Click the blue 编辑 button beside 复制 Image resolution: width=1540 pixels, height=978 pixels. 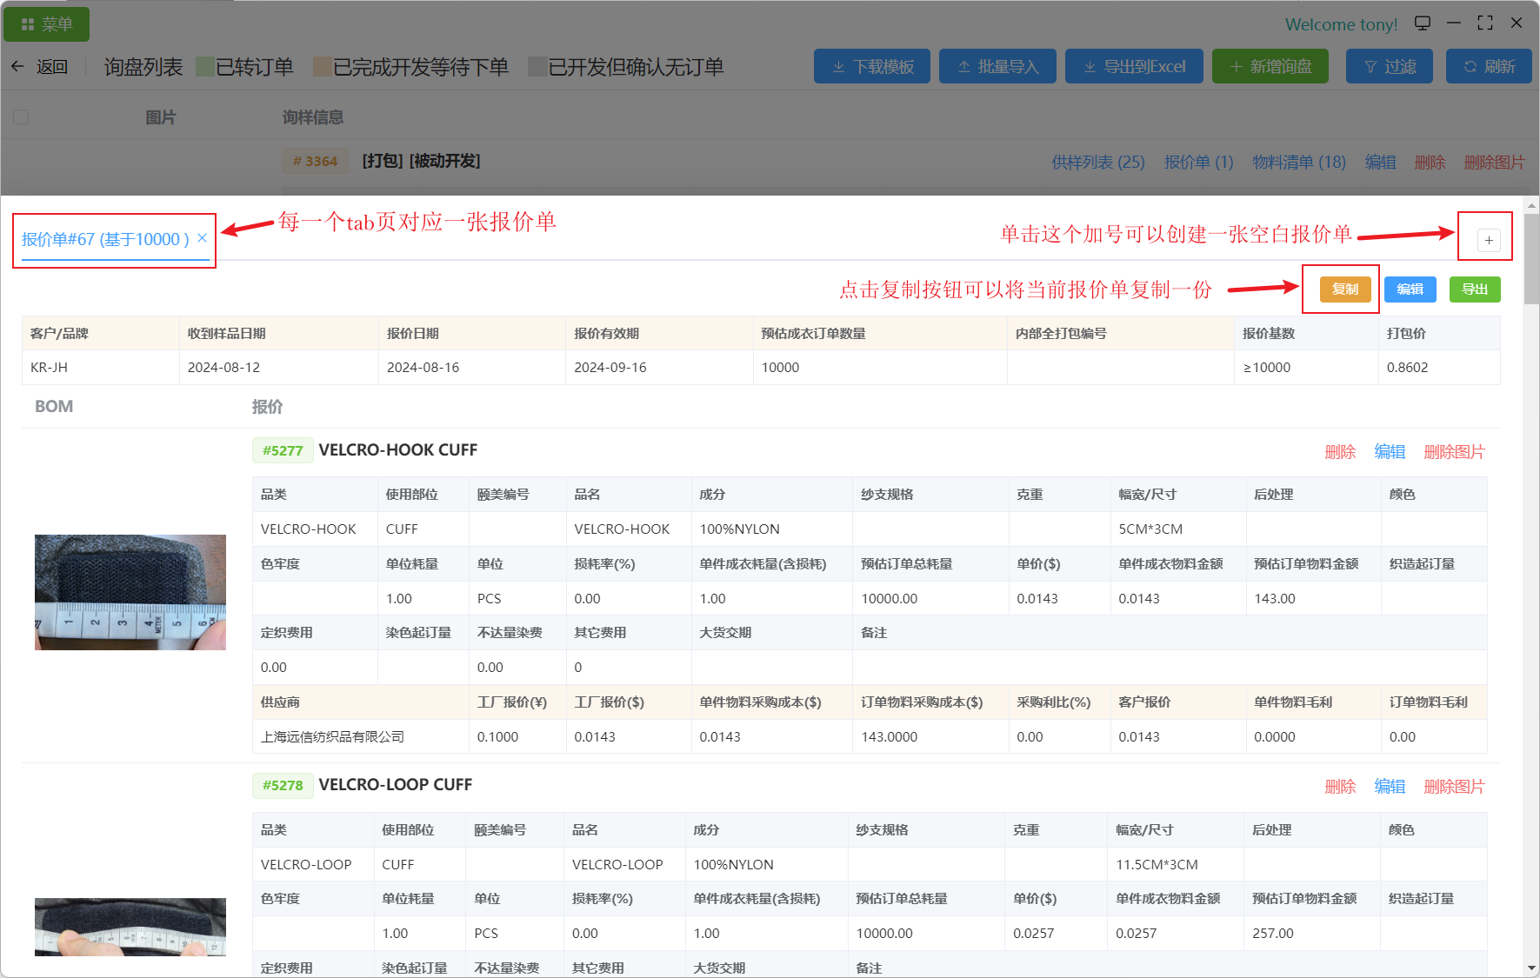click(x=1410, y=289)
